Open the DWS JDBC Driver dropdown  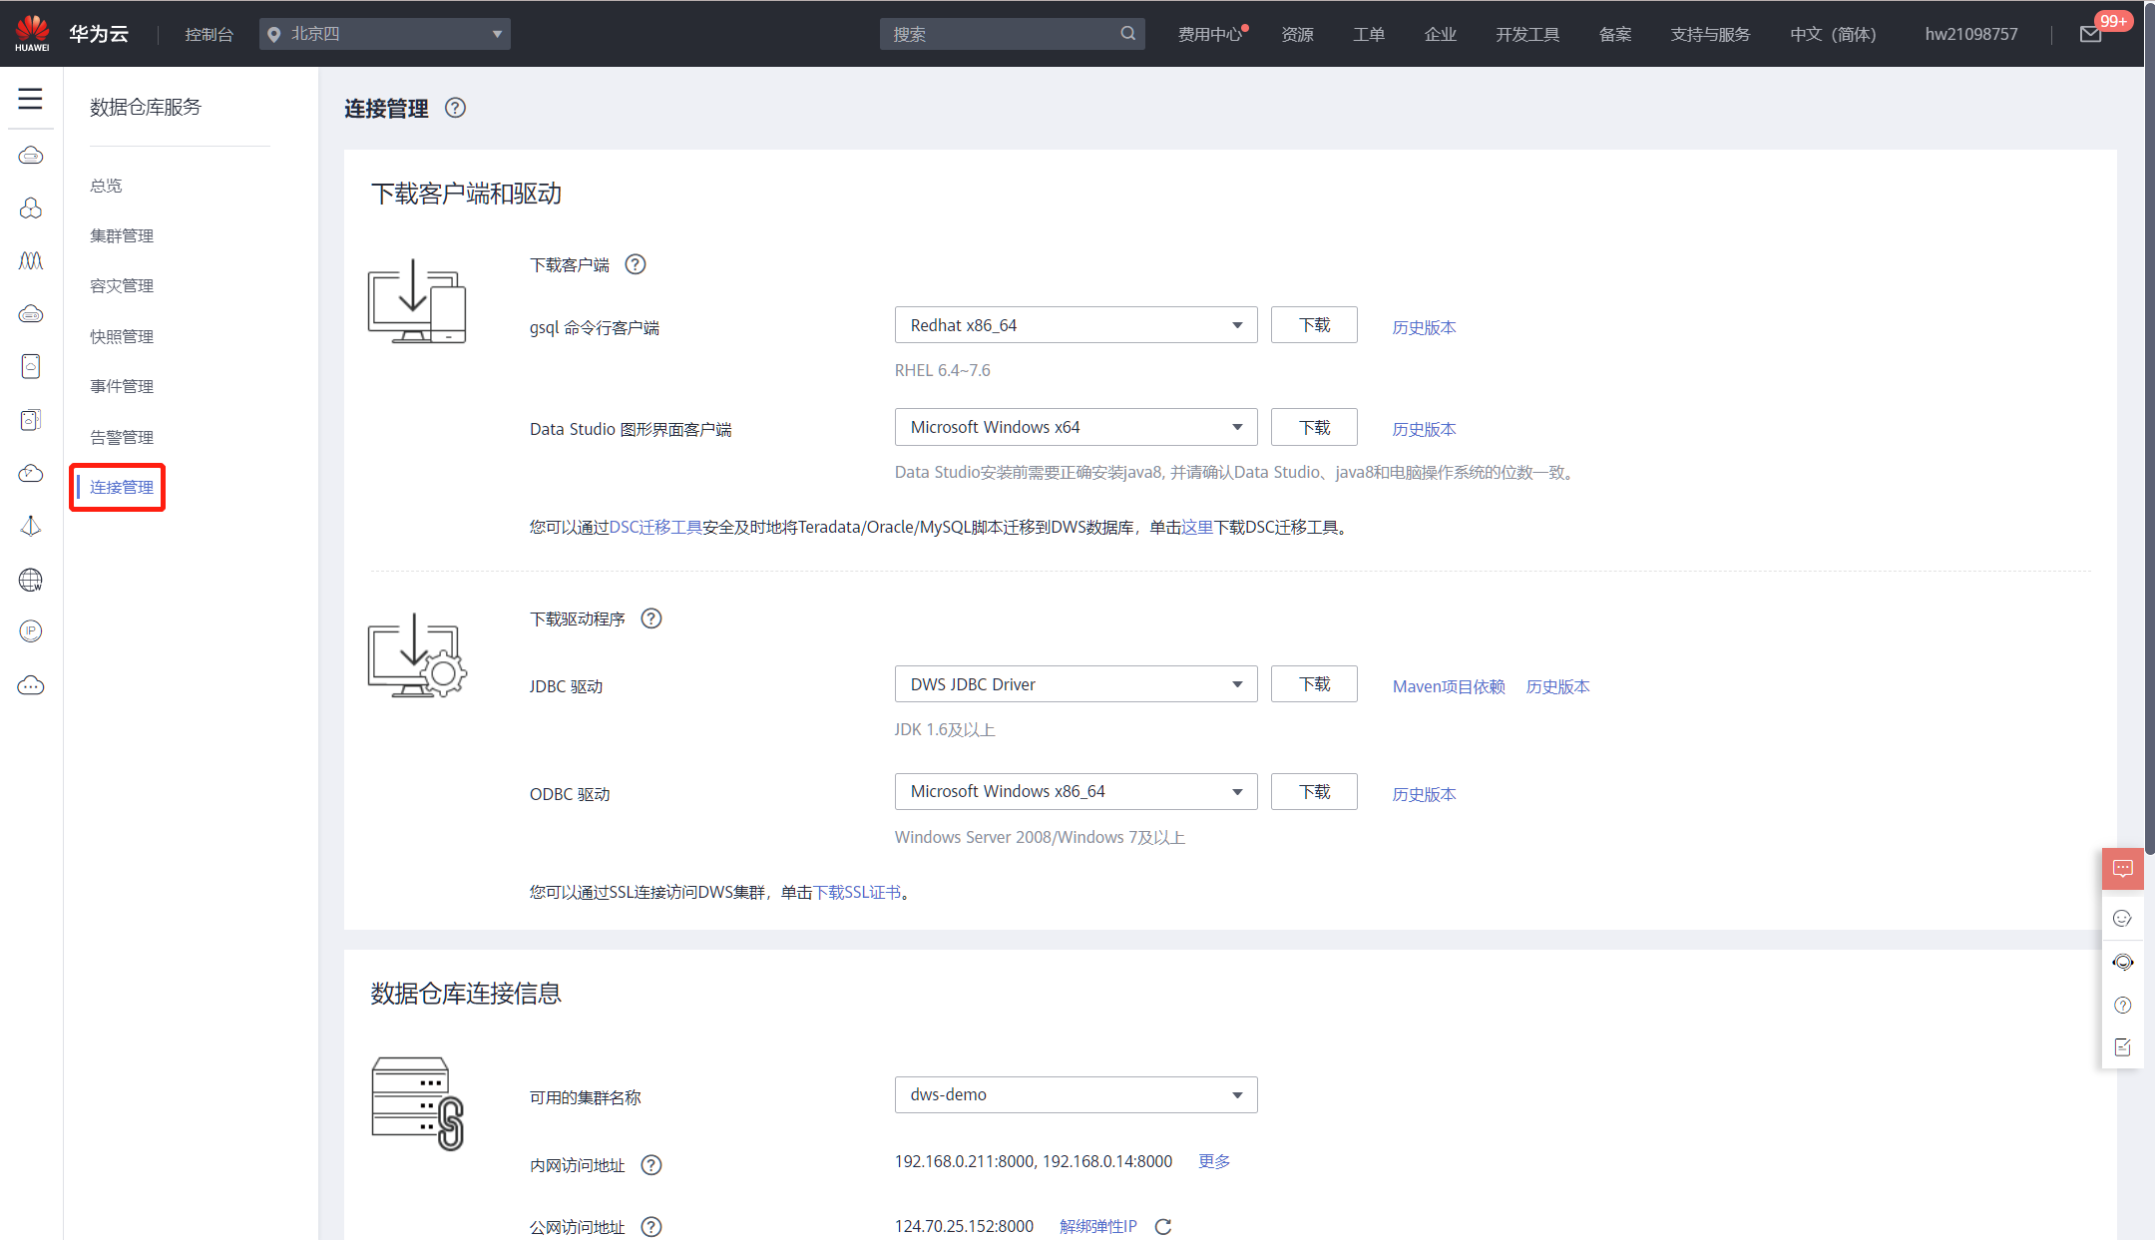(1076, 684)
